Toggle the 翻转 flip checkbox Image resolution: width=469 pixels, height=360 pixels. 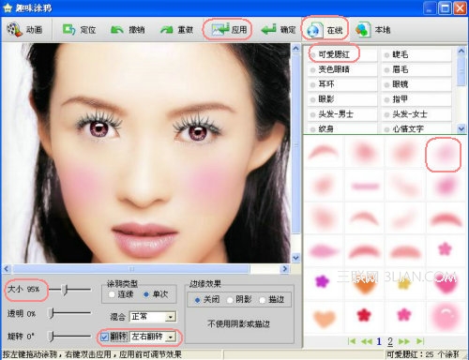(105, 337)
